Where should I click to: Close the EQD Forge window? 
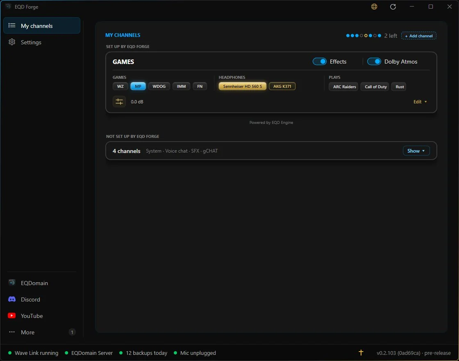(449, 7)
